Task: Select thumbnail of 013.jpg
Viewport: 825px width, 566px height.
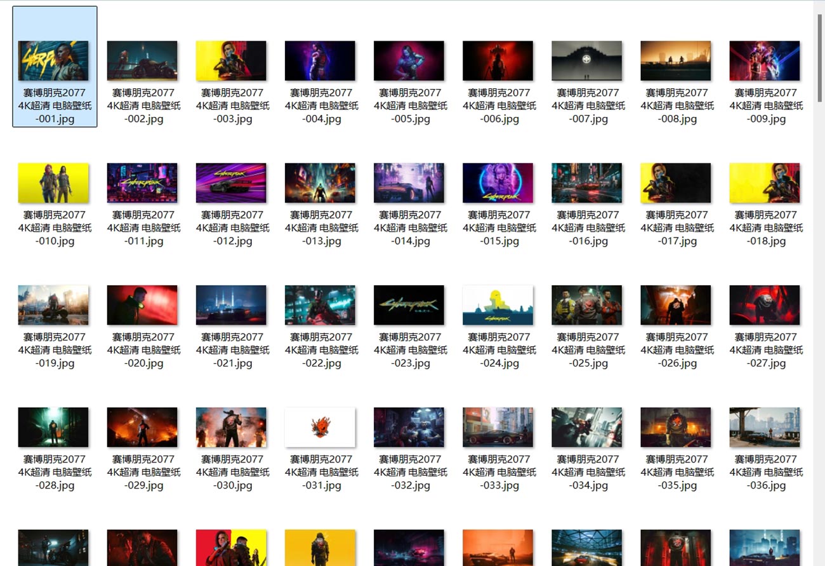Action: tap(320, 183)
